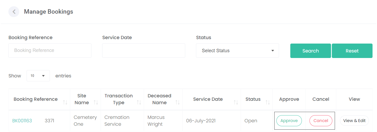Select the Cremation Service transaction cell

point(122,121)
